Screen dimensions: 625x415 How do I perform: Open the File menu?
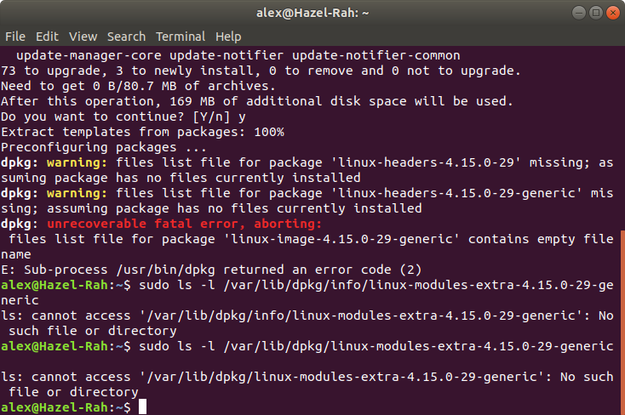[x=15, y=37]
